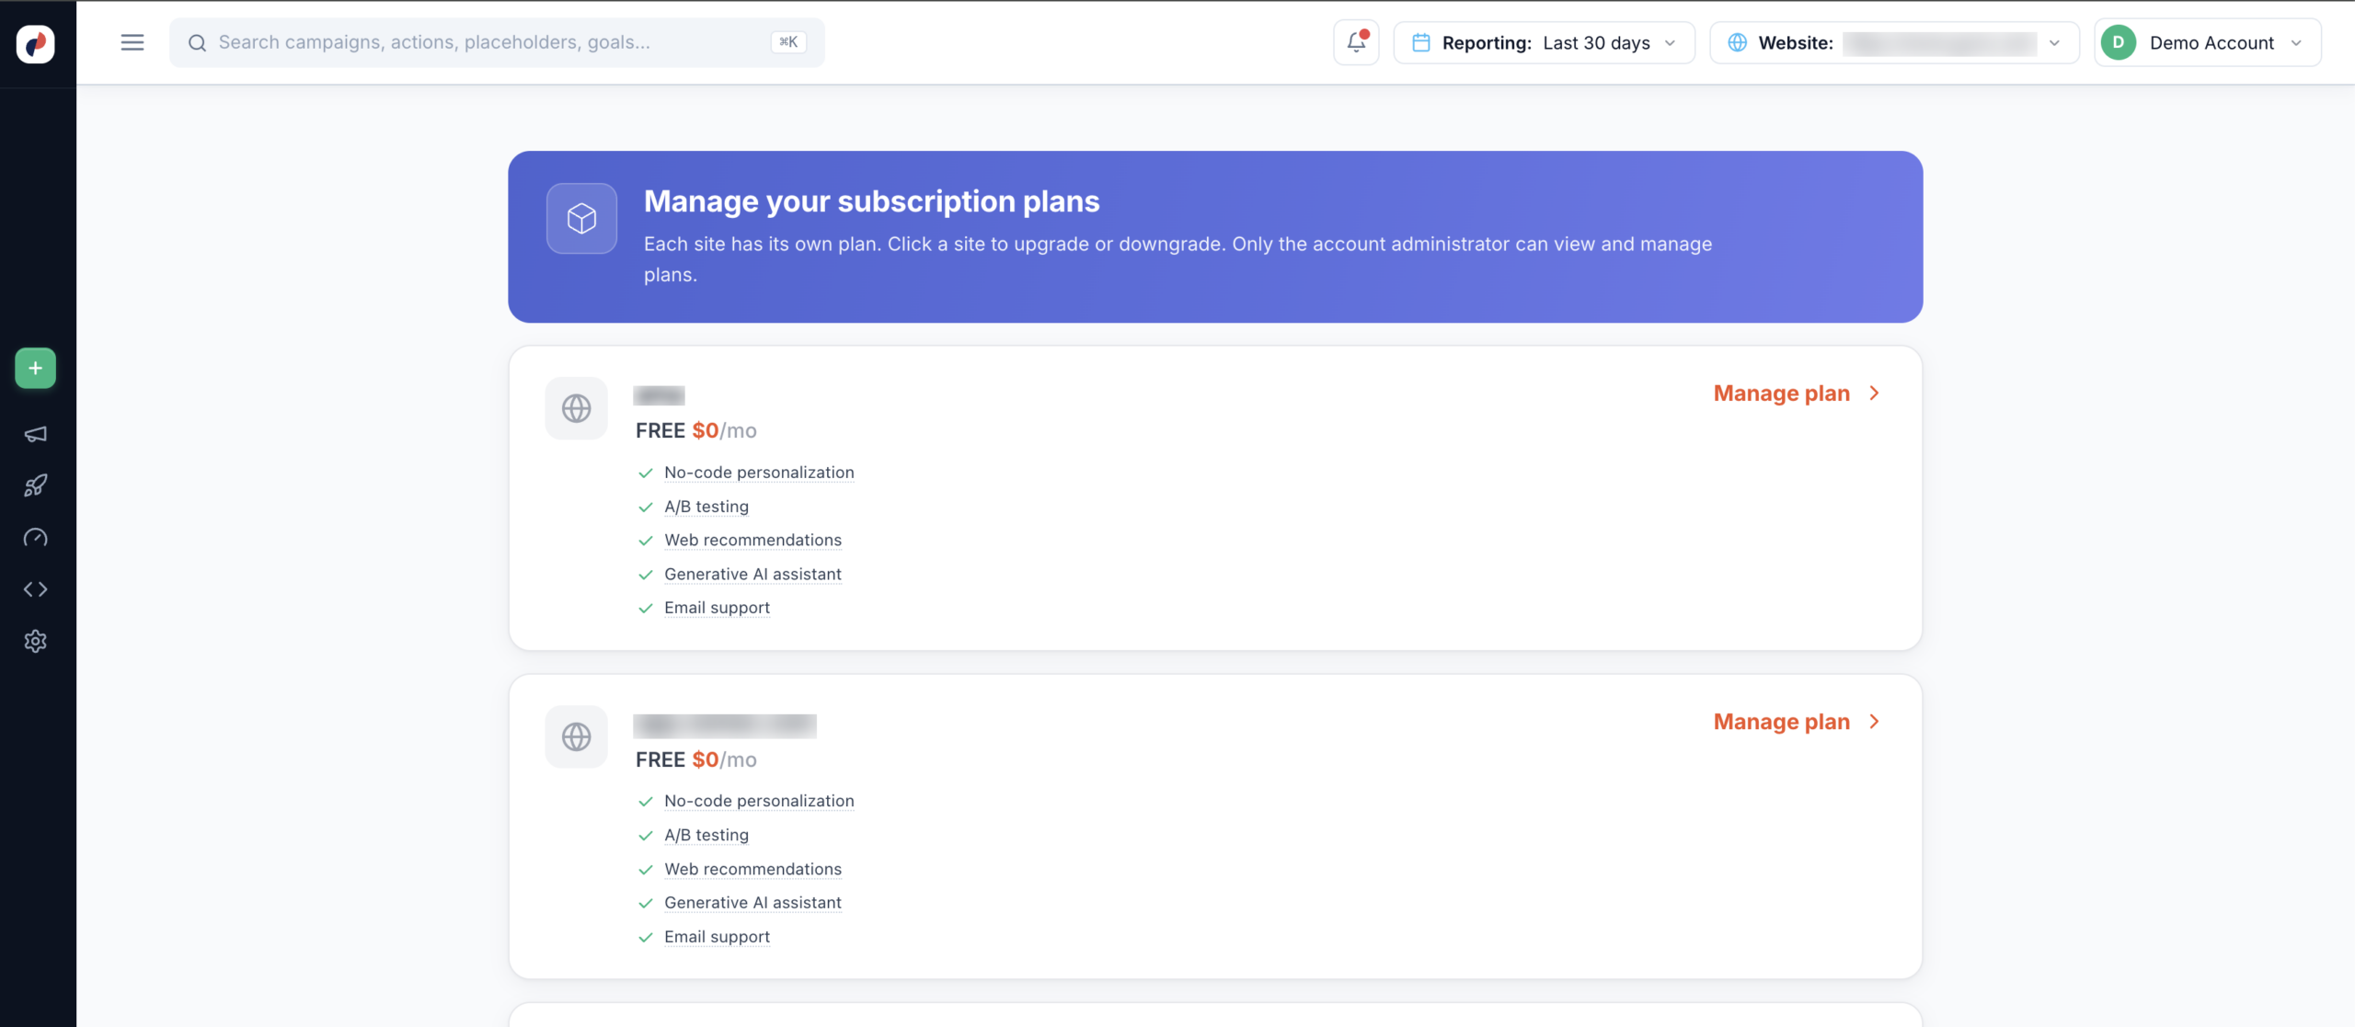
Task: Open campaigns megaphone icon in sidebar
Action: (x=36, y=434)
